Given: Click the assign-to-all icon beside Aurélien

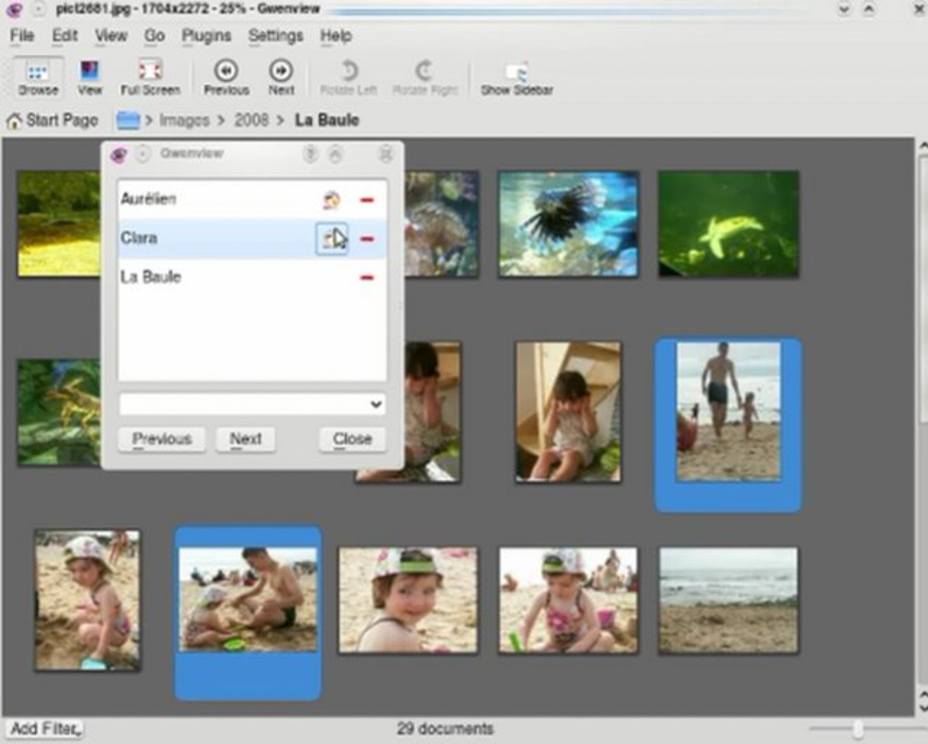Looking at the screenshot, I should point(331,200).
